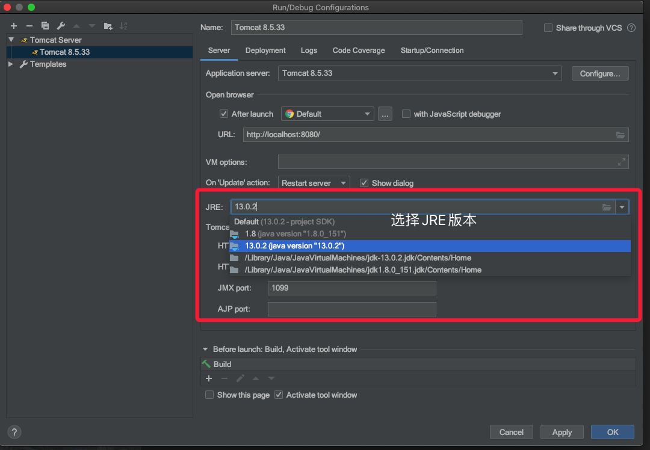Screen dimensions: 650x450
Task: Click the browser ellipsis button
Action: (x=385, y=114)
